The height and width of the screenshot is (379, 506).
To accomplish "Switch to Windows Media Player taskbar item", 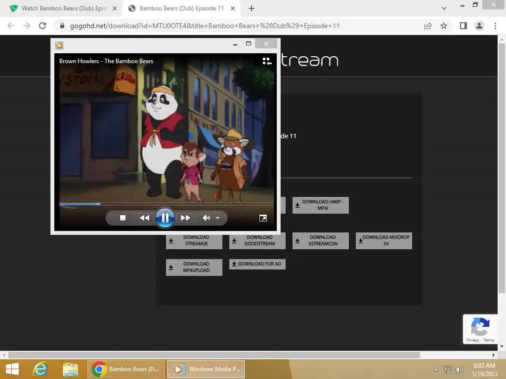I will 206,369.
